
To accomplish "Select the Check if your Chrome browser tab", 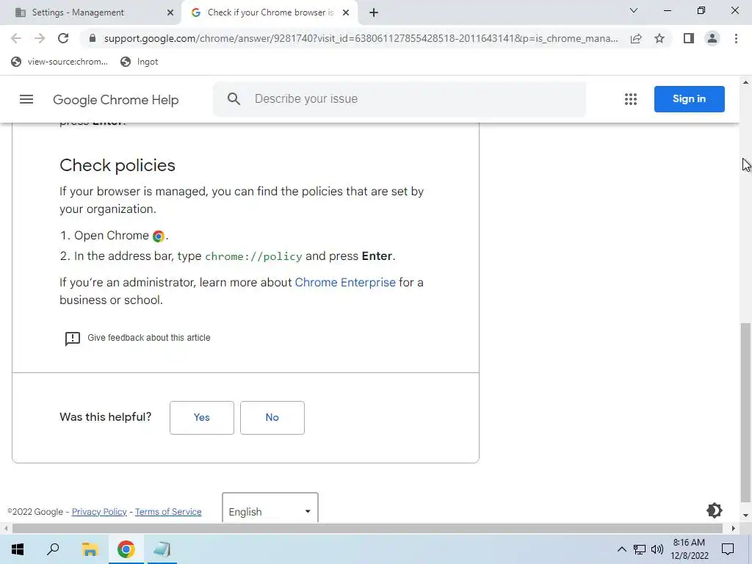I will coord(270,12).
